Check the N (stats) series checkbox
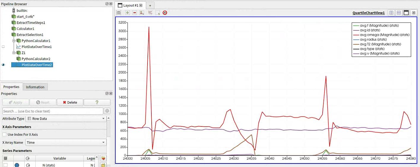 pyautogui.click(x=5, y=165)
